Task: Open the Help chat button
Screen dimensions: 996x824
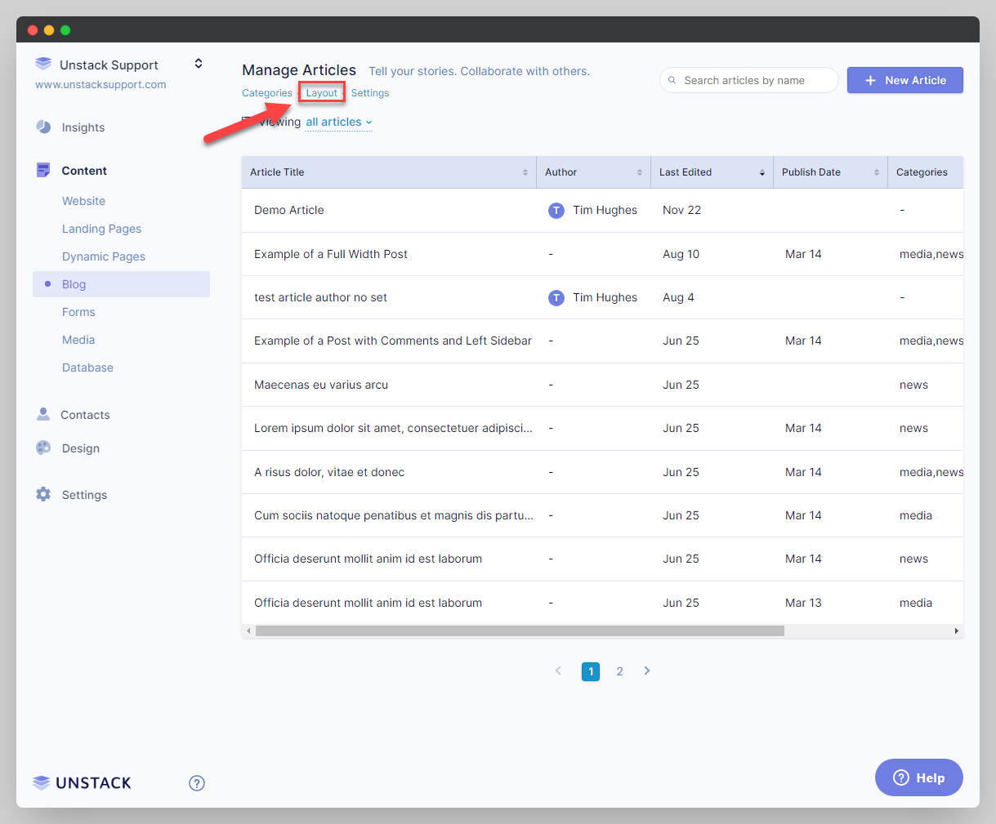Action: tap(918, 777)
